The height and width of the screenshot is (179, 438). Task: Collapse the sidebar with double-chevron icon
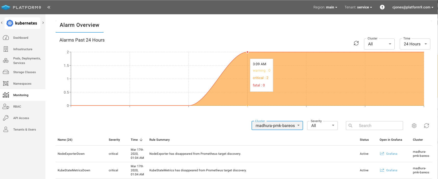click(49, 7)
